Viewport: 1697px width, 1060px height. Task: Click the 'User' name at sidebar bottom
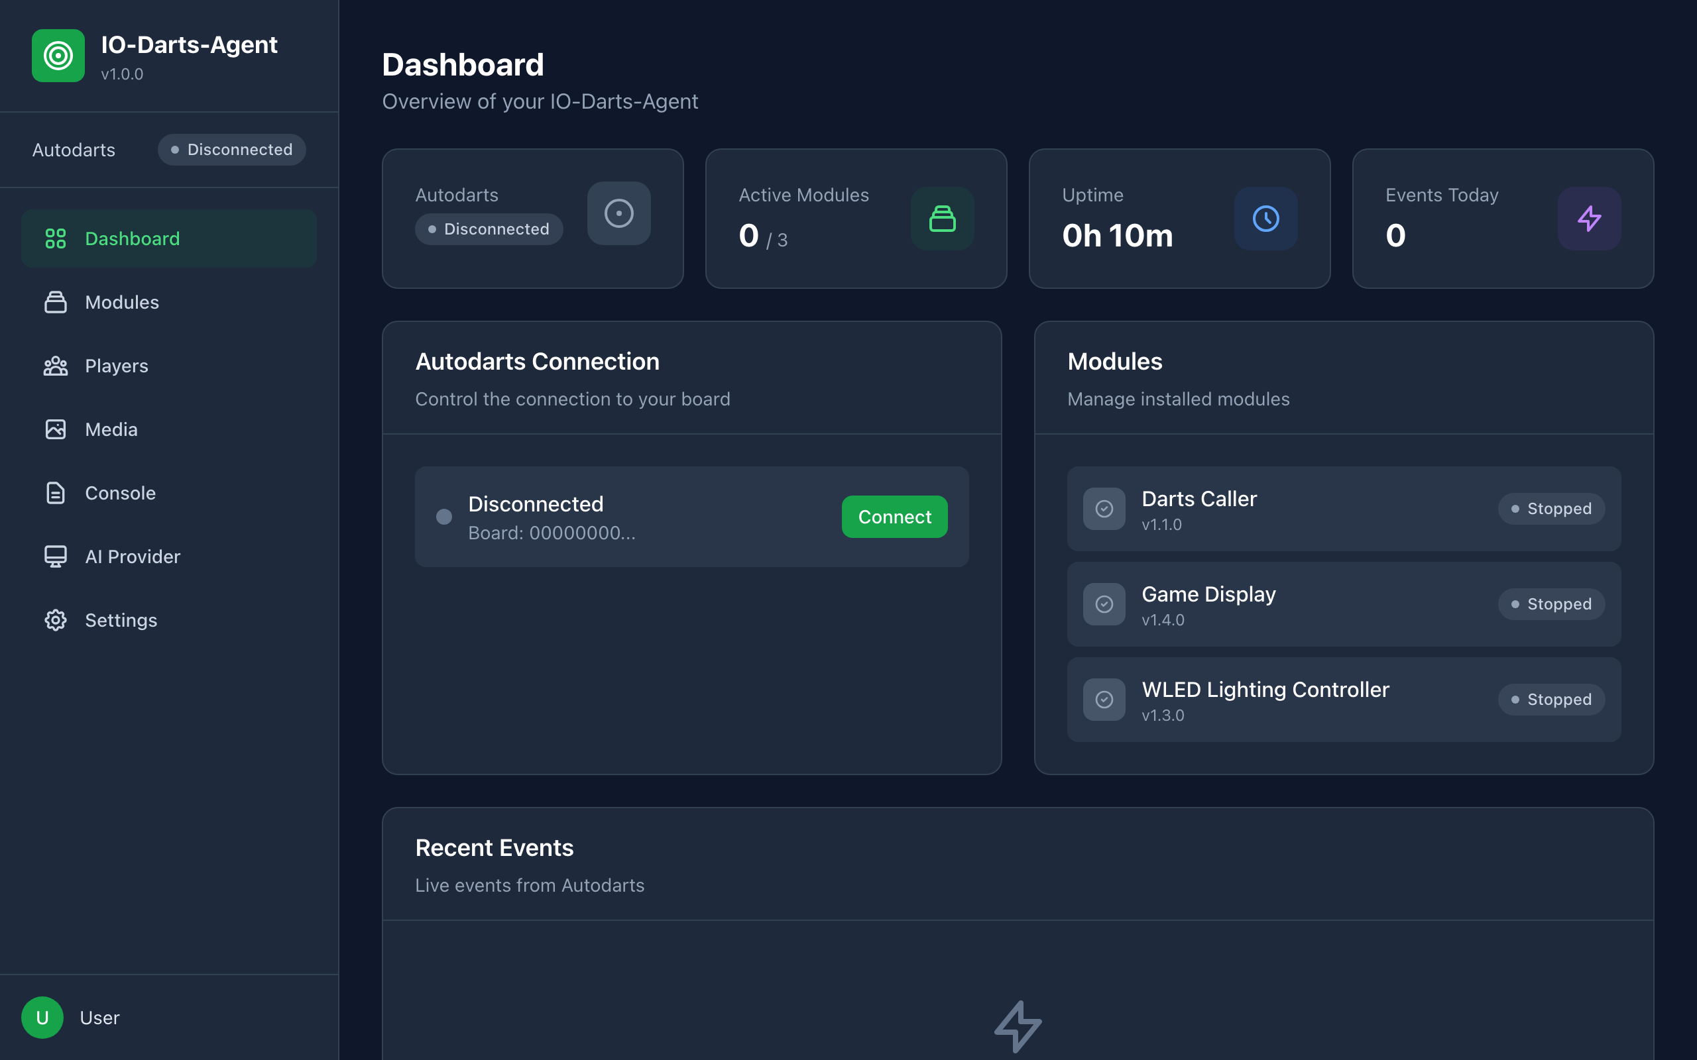(x=99, y=1017)
